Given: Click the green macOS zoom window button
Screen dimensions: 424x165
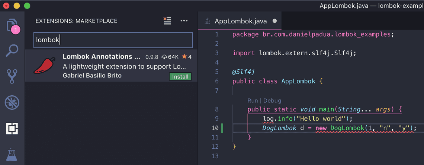Looking at the screenshot, I should pyautogui.click(x=27, y=6).
